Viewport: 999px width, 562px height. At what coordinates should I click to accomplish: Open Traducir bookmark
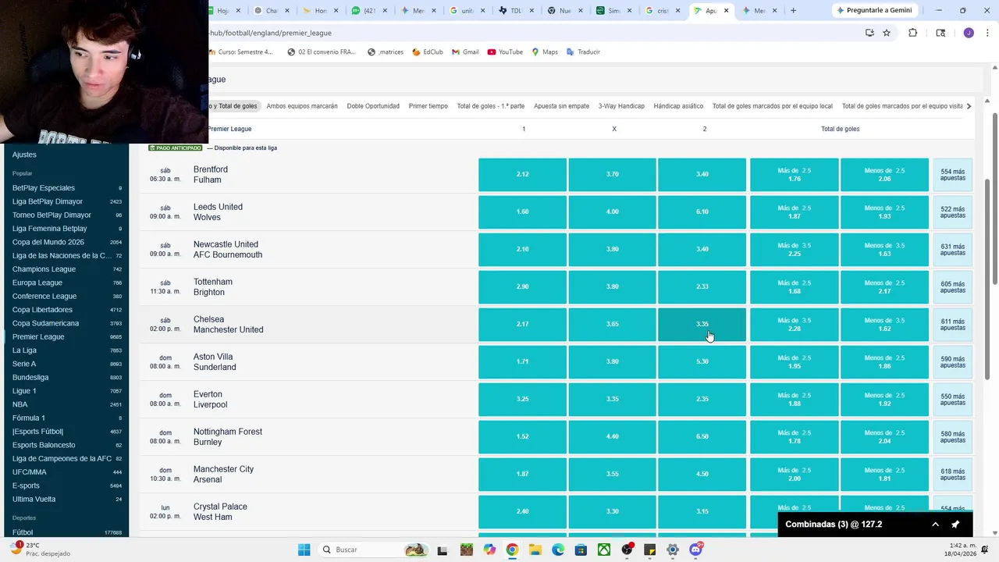click(583, 52)
